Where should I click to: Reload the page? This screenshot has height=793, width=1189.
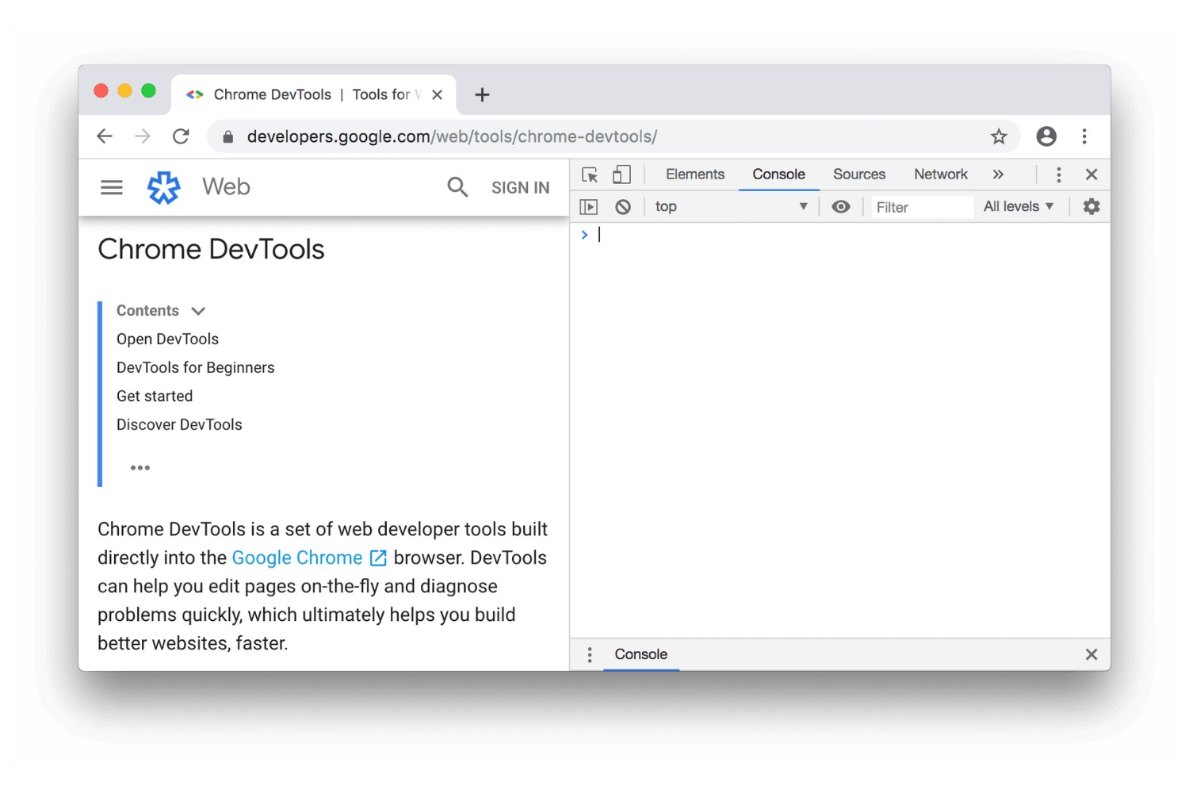(181, 136)
